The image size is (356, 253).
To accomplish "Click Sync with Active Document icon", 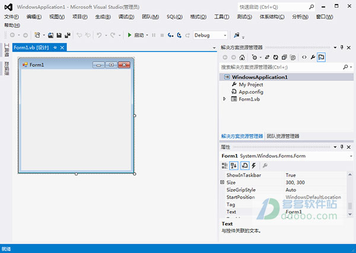I will [x=267, y=57].
